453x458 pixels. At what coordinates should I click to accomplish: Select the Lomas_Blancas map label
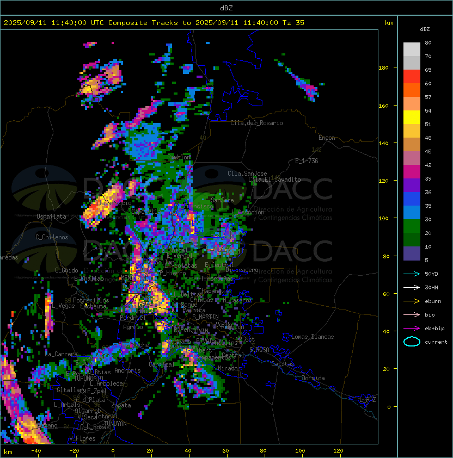pyautogui.click(x=313, y=337)
